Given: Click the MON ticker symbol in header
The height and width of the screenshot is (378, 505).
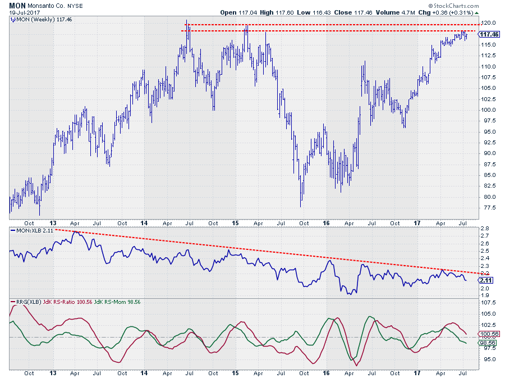Looking at the screenshot, I should (x=16, y=5).
